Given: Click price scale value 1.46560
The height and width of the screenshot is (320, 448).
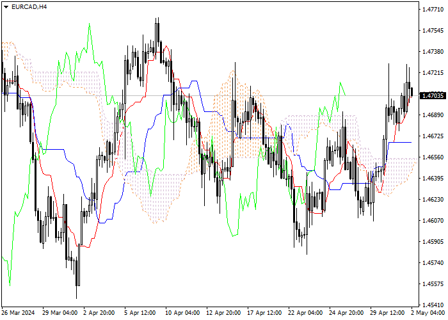Looking at the screenshot, I should pos(433,157).
